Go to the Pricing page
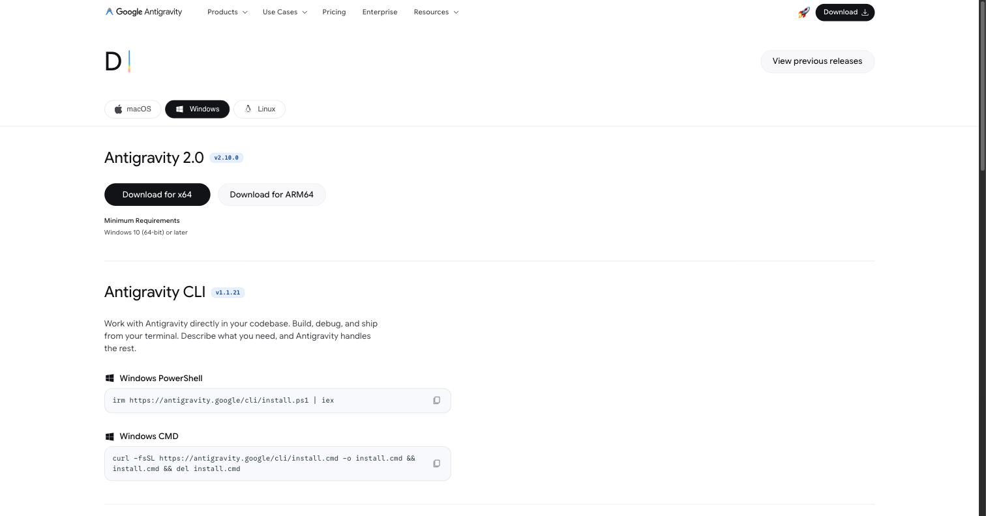 (334, 12)
